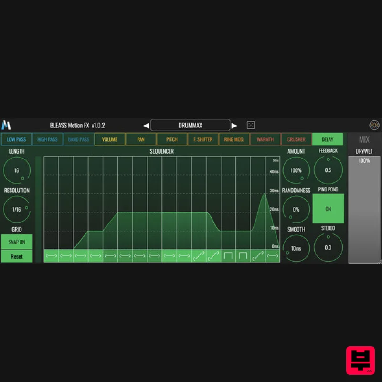This screenshot has width=382, height=382.
Task: Switch to the BAND PASS tab
Action: tap(78, 139)
